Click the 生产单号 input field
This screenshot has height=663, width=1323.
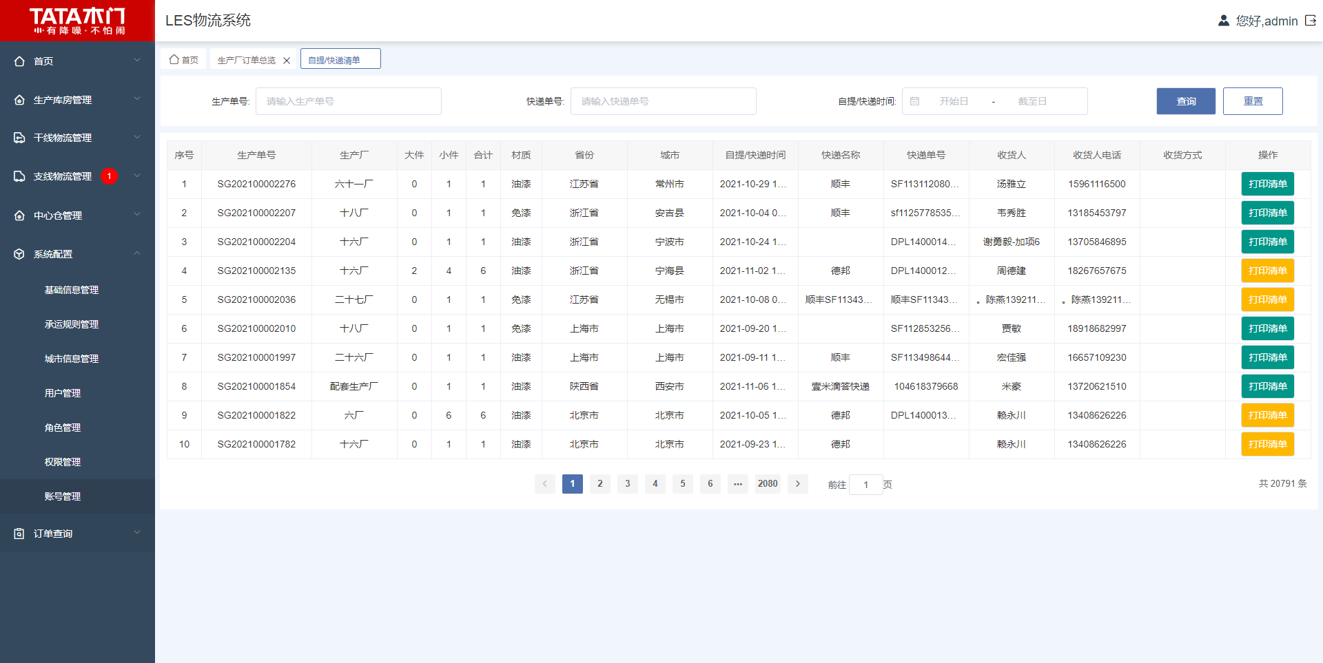[349, 101]
